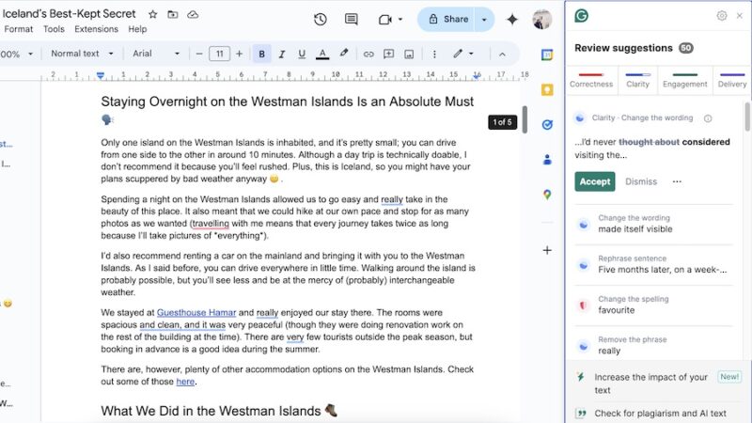Check cloud save status icon
This screenshot has height=423, width=752.
tap(193, 14)
